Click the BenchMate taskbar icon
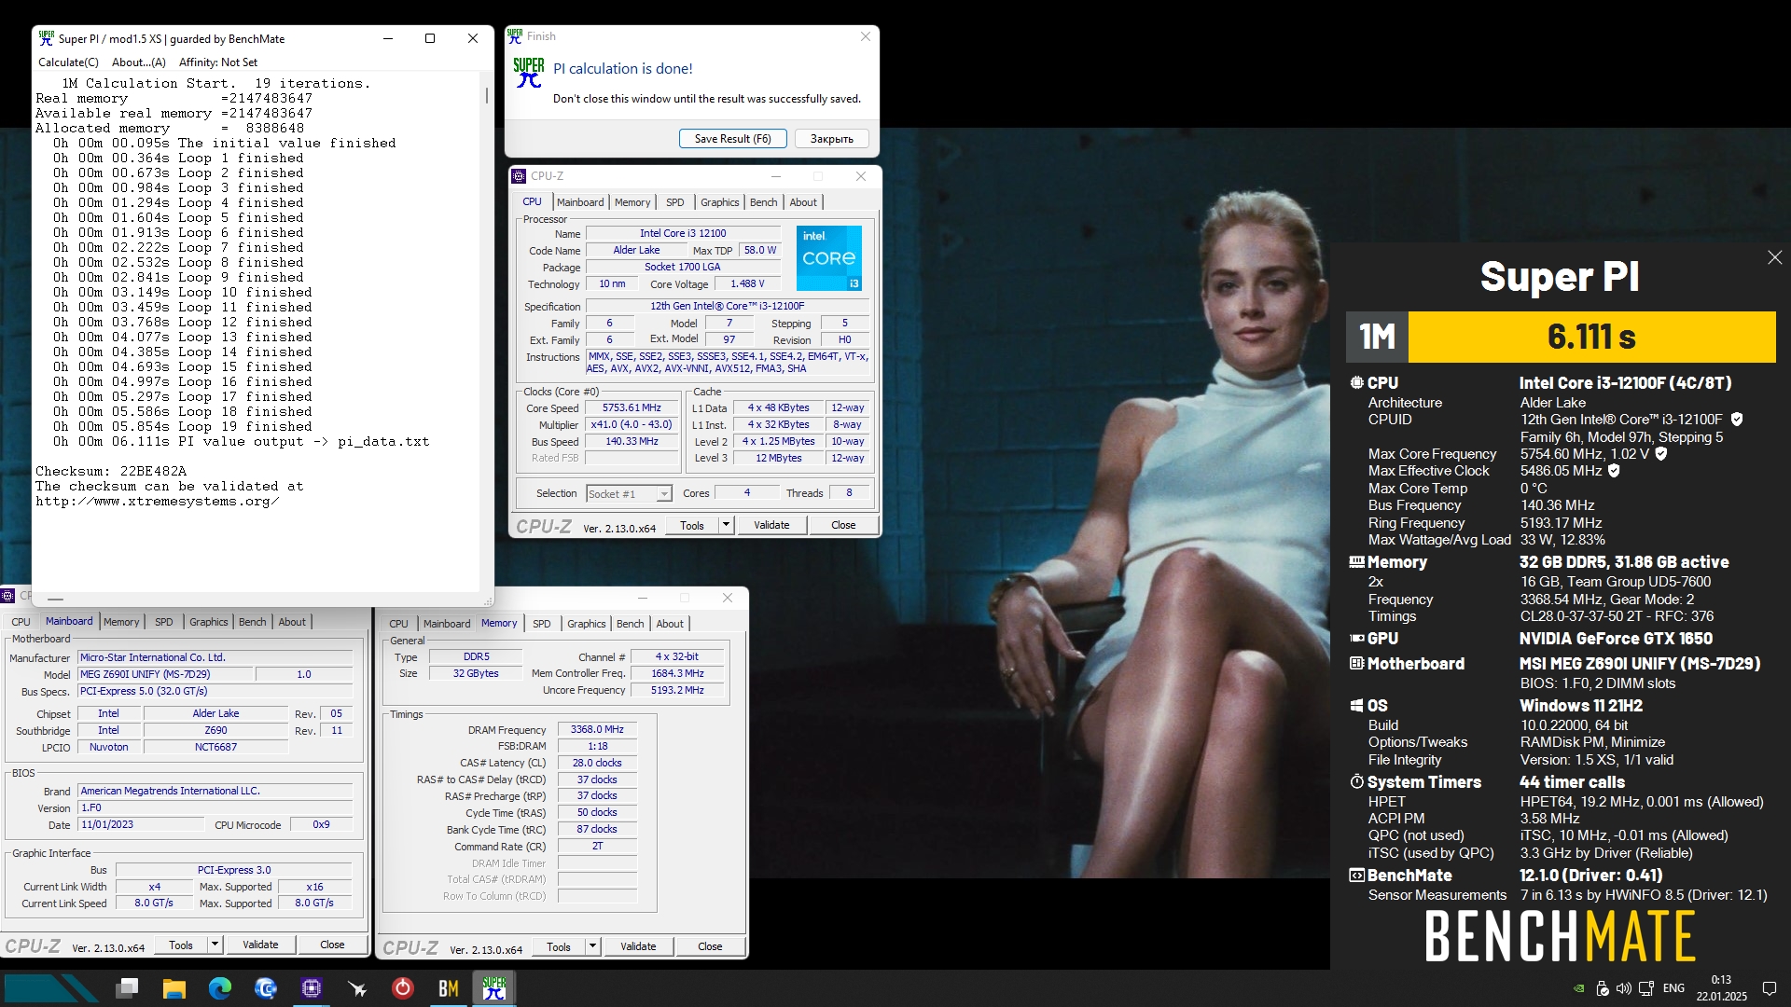 coord(449,988)
